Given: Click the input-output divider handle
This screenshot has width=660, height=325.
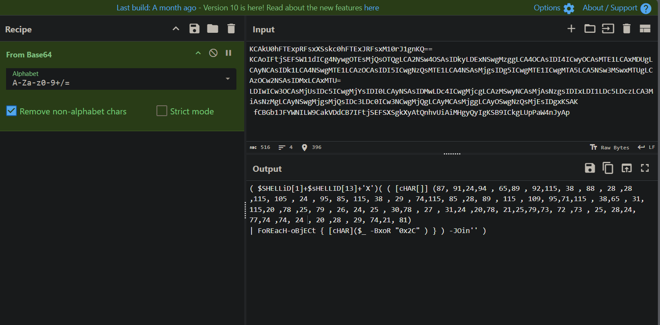Looking at the screenshot, I should point(452,154).
